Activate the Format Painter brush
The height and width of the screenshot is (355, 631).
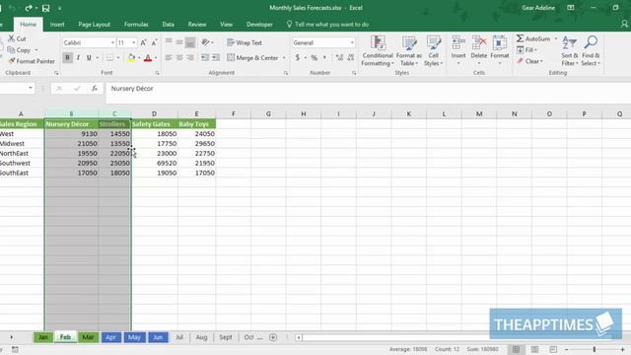12,61
